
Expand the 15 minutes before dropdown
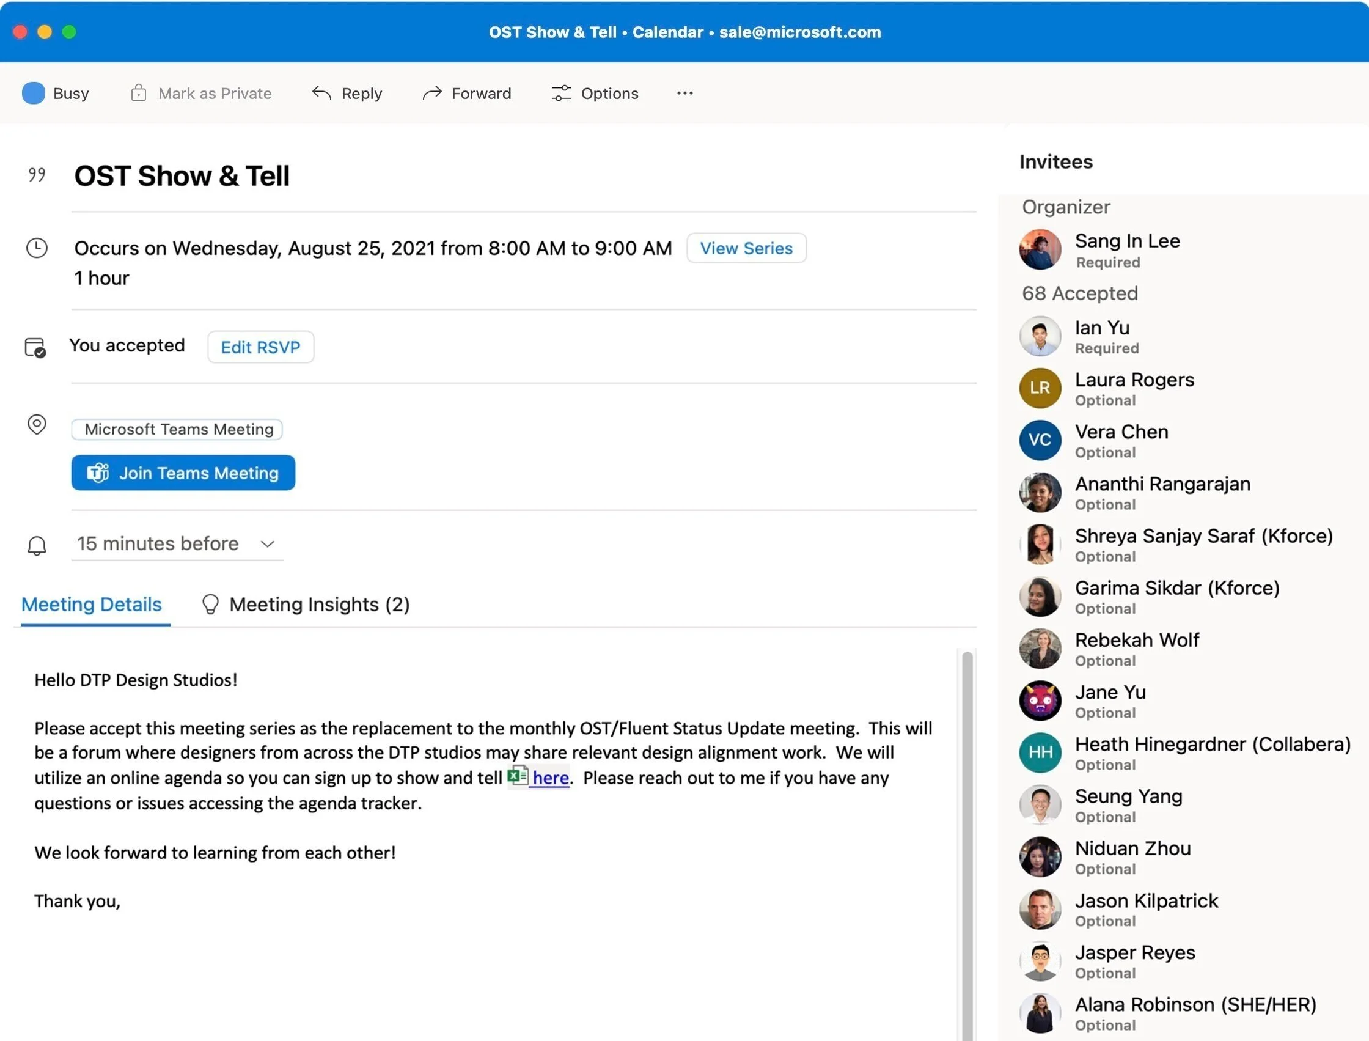coord(267,543)
